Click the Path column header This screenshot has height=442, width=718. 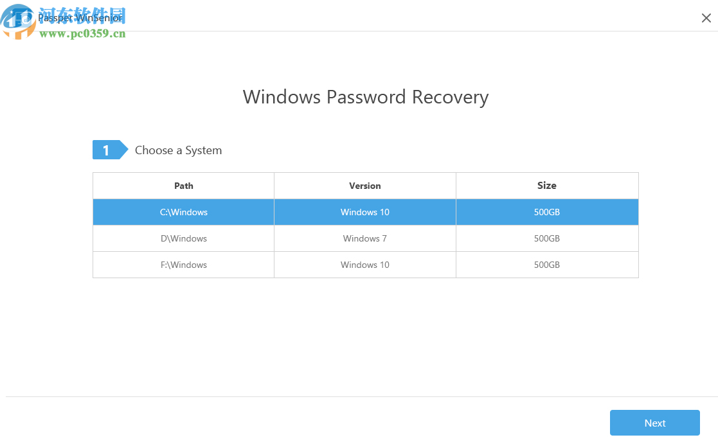(183, 185)
